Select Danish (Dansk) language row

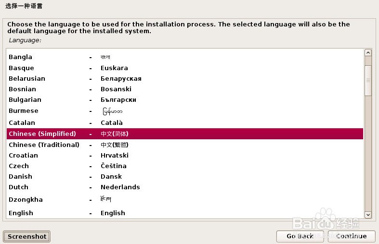pyautogui.click(x=20, y=177)
